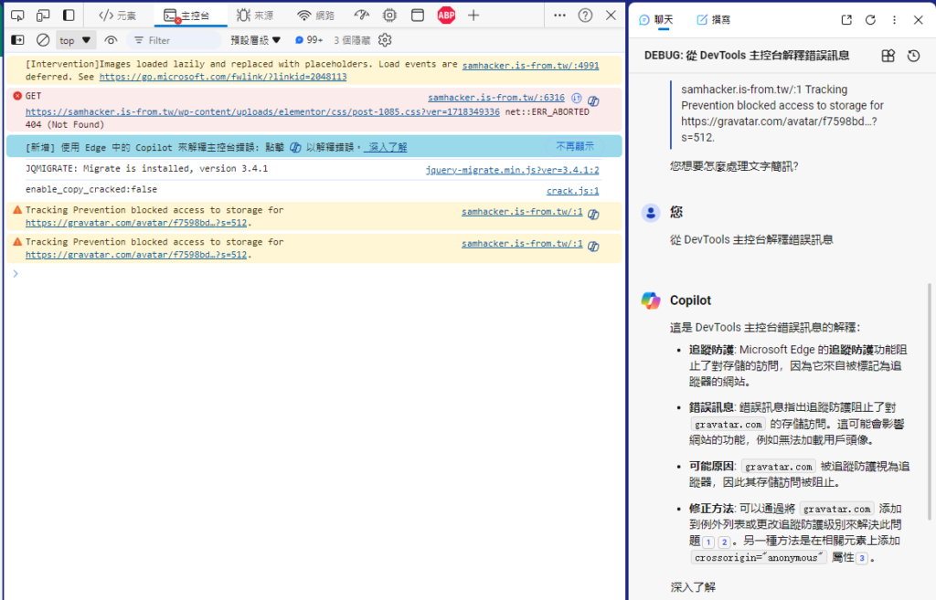This screenshot has height=600, width=936.
Task: Open citation 3 after the crossorigin attribute
Action: pyautogui.click(x=862, y=558)
